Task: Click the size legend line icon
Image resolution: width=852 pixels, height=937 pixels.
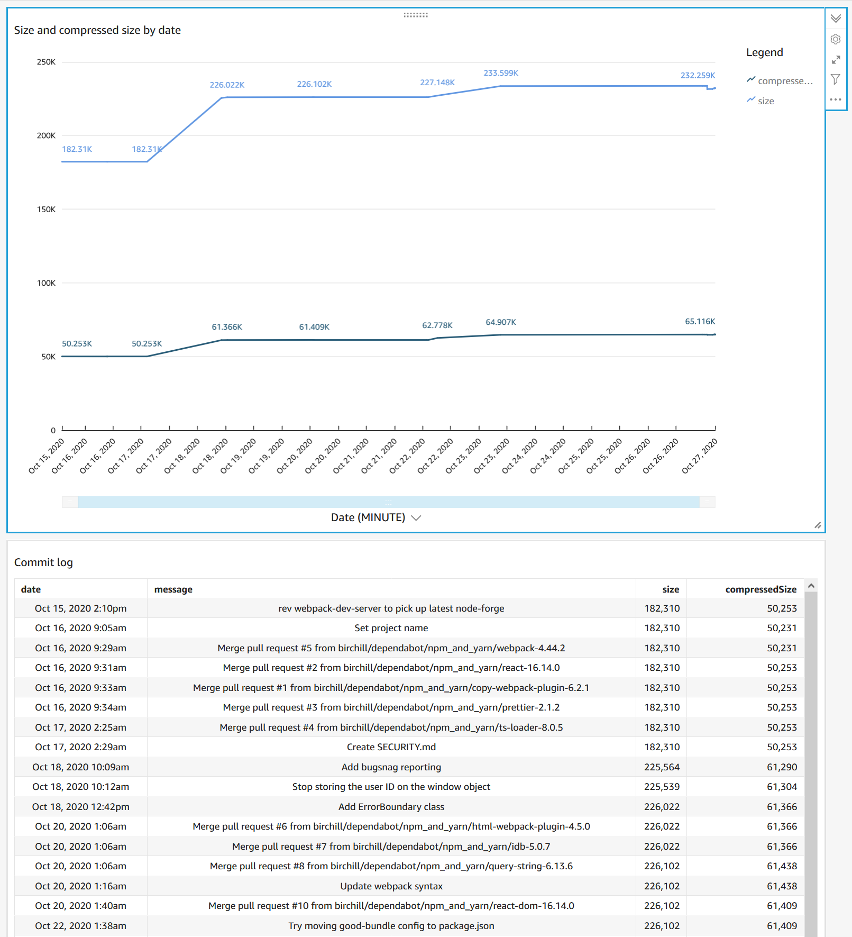Action: tap(751, 99)
